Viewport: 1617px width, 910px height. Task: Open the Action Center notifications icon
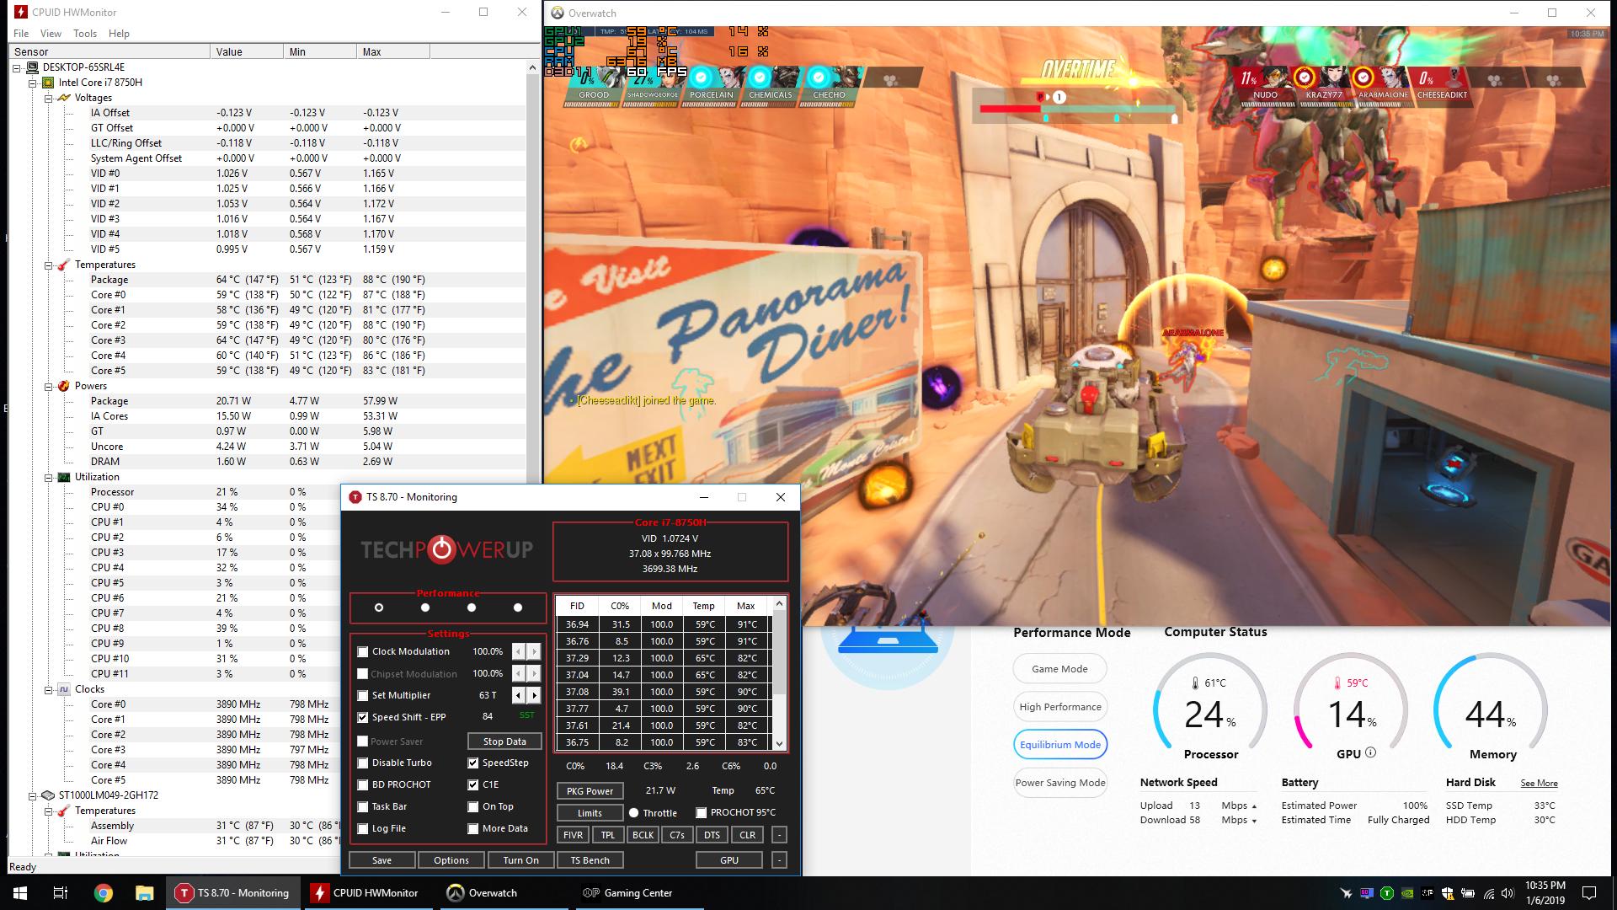(1589, 893)
